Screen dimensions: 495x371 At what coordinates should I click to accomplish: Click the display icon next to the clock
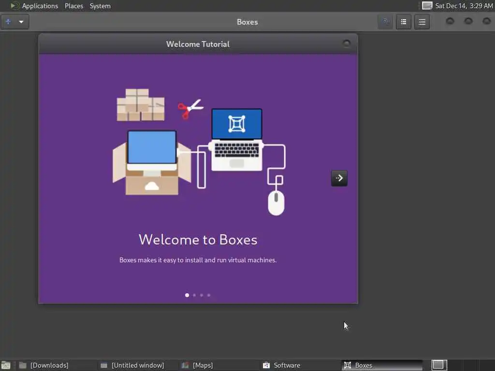pos(427,6)
